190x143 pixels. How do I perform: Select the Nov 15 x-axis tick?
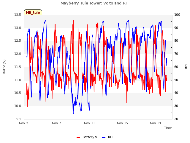pos(122,123)
